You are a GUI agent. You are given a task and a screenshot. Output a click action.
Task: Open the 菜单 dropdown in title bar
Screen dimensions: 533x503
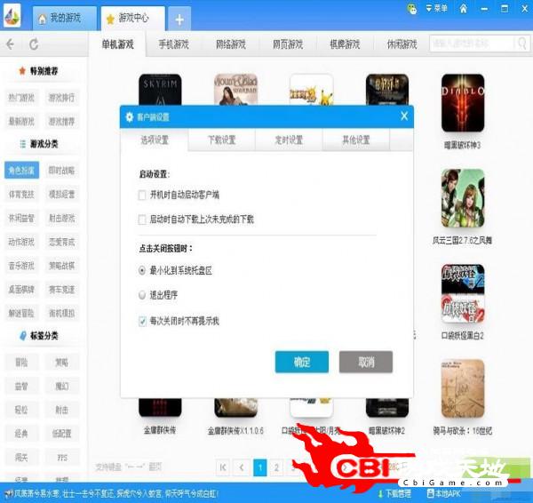pos(435,8)
